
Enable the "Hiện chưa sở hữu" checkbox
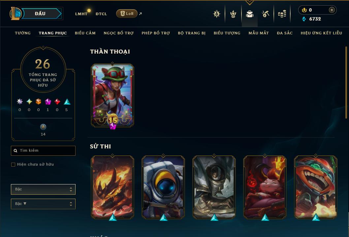pos(13,165)
